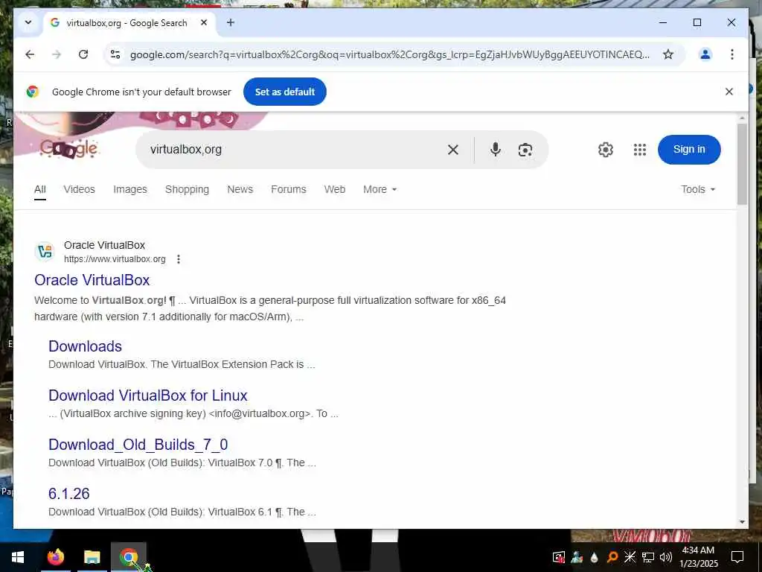Open the Windows notification center
The image size is (762, 572).
[x=737, y=557]
